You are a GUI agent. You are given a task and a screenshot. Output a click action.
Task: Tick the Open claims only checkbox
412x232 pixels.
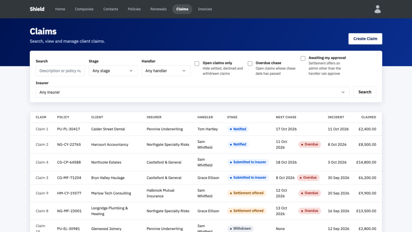tap(197, 63)
